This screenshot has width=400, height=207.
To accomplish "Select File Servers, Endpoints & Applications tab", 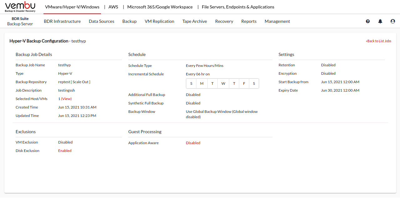I will pyautogui.click(x=238, y=7).
